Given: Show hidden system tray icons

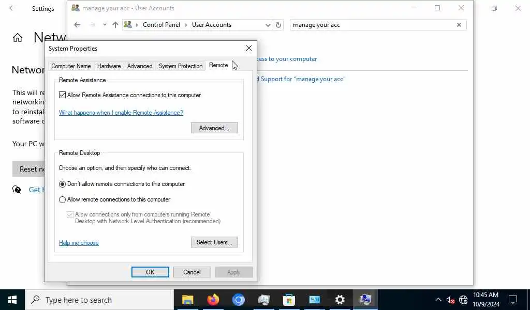Looking at the screenshot, I should (438, 300).
